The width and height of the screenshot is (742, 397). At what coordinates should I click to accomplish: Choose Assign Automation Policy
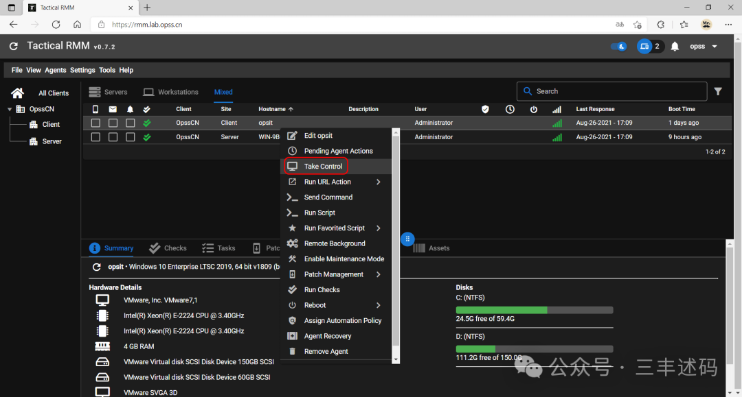336,320
